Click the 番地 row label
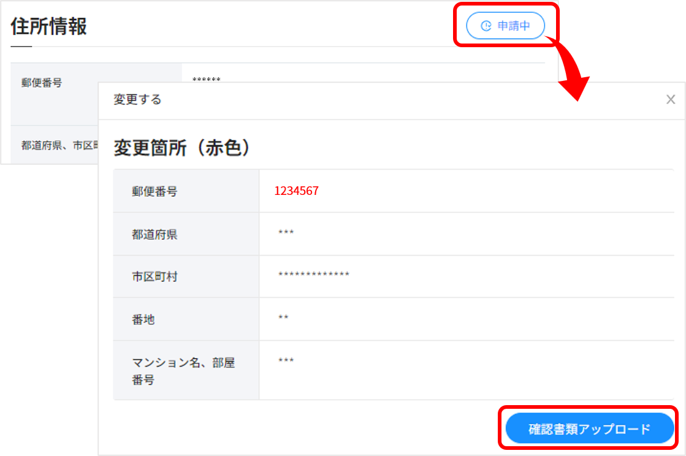This screenshot has width=686, height=456. [x=143, y=319]
